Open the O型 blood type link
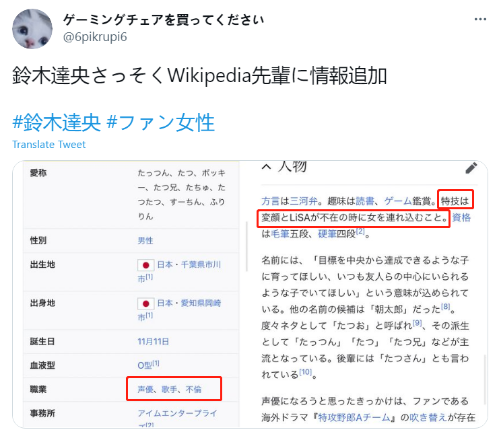This screenshot has width=499, height=434. [x=145, y=365]
